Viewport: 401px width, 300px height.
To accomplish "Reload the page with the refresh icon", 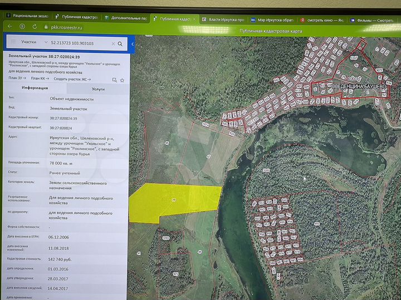I will 35,27.
